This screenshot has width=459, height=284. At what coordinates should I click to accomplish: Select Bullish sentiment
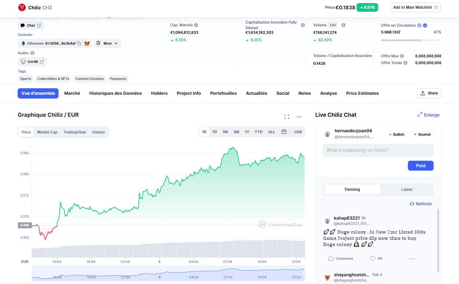pyautogui.click(x=396, y=134)
